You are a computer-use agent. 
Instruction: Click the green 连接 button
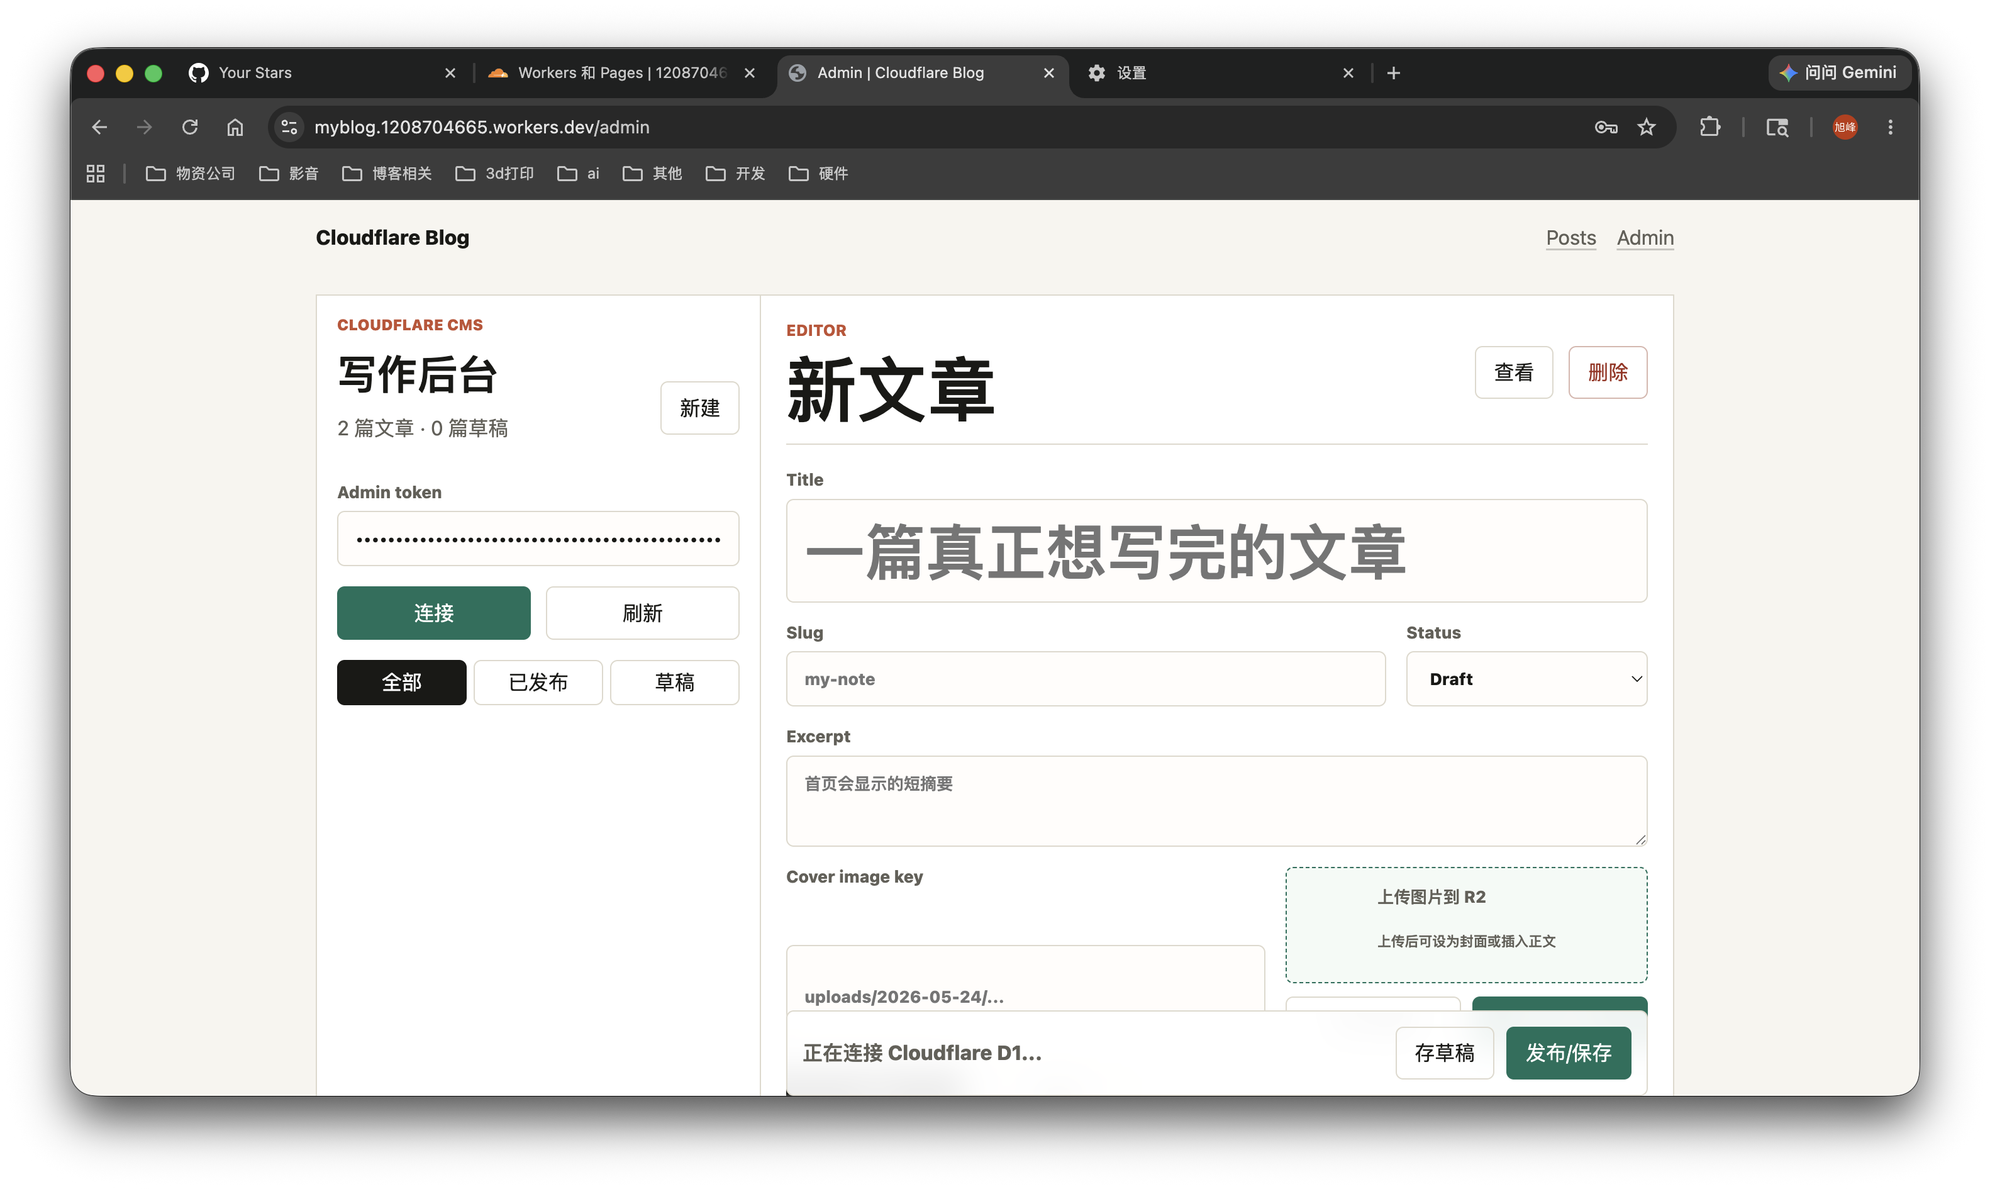click(x=434, y=614)
